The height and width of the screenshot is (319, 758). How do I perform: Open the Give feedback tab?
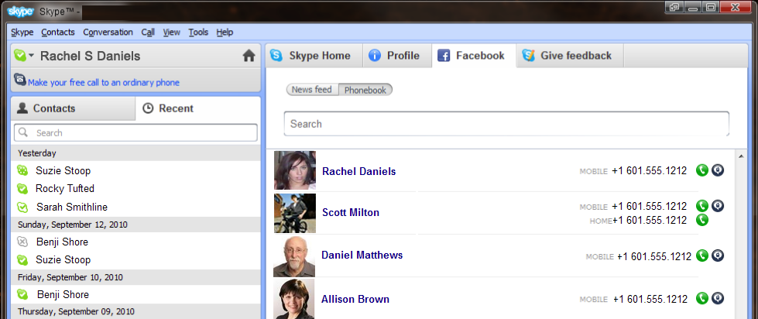pos(569,56)
